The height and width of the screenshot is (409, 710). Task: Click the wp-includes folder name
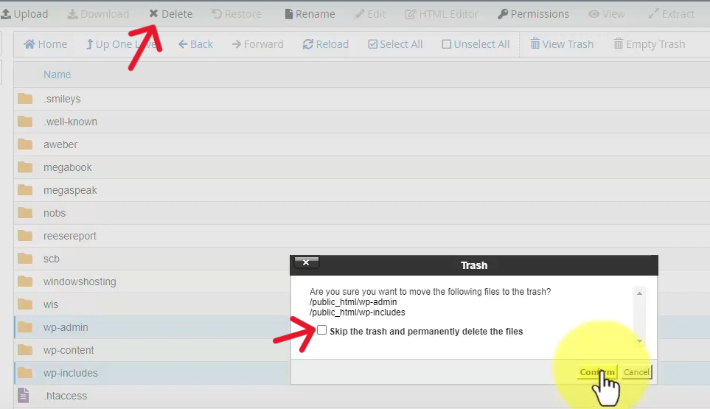coord(71,373)
